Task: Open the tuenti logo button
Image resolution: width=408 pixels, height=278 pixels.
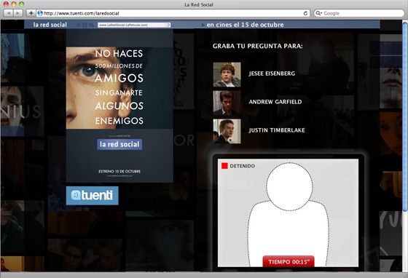Action: click(x=92, y=195)
